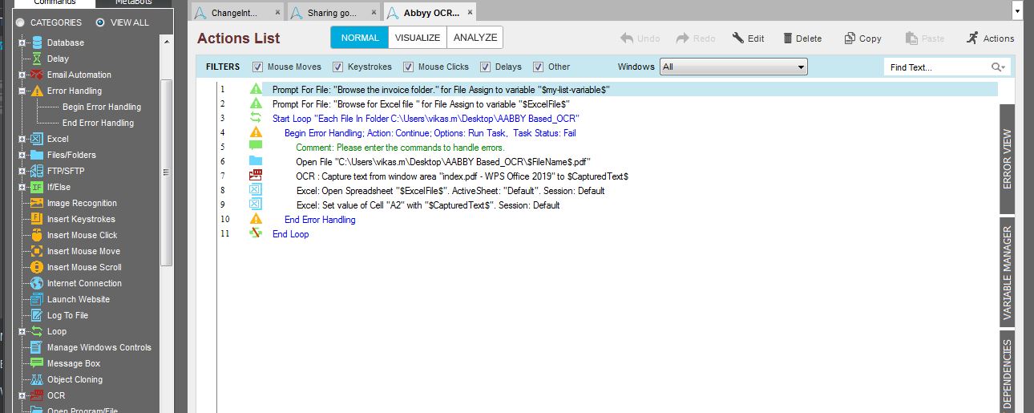Uncheck the Mouse Moves filter checkbox
The image size is (1034, 413).
click(257, 67)
